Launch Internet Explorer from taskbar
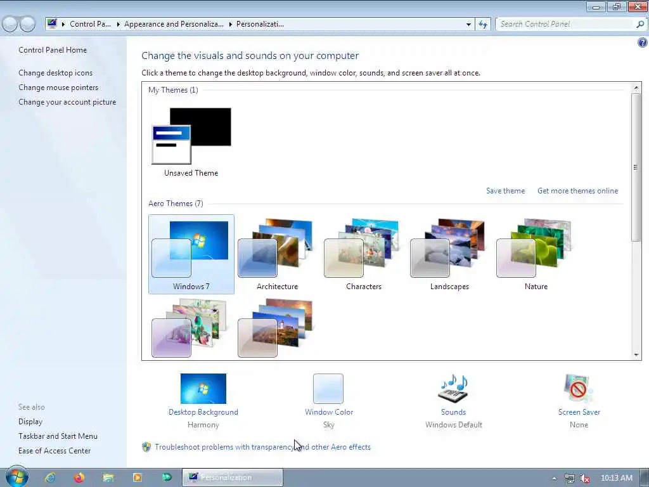 pos(51,477)
